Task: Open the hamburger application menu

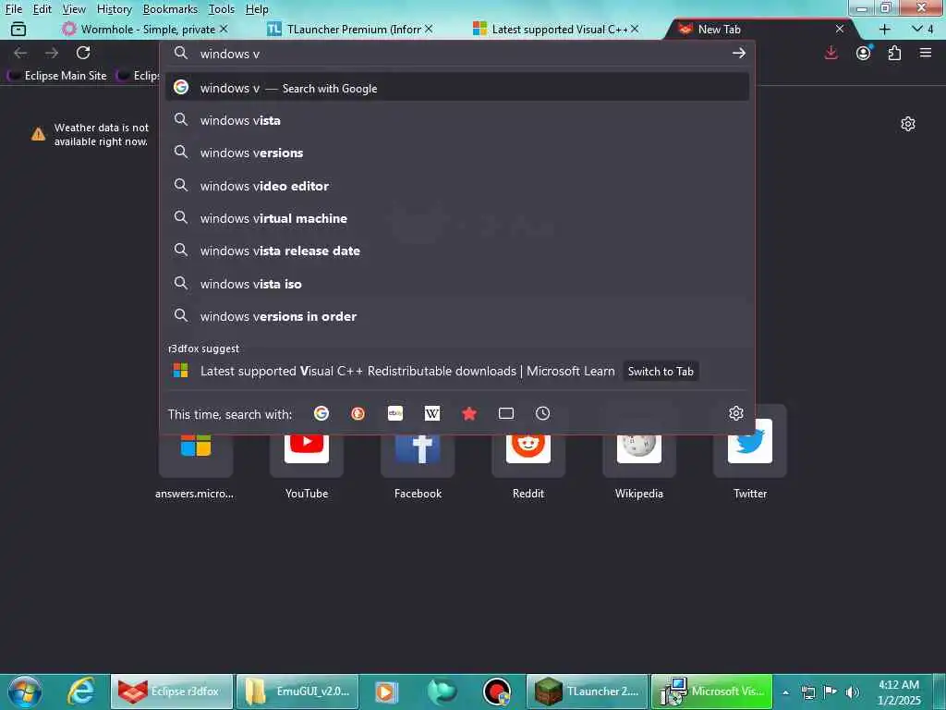Action: click(926, 53)
